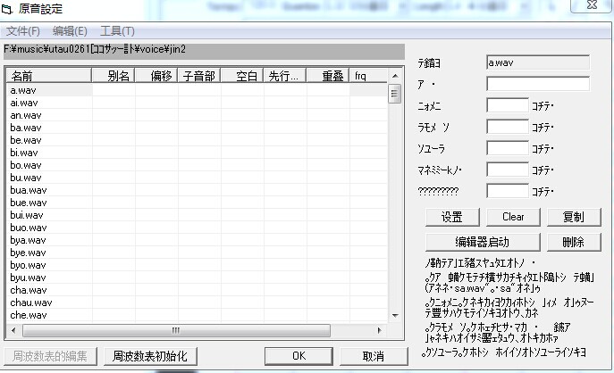Select the a.wav row

tap(197, 90)
